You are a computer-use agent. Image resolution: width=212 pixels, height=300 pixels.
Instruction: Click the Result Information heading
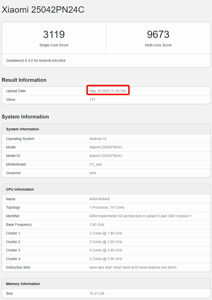24,80
